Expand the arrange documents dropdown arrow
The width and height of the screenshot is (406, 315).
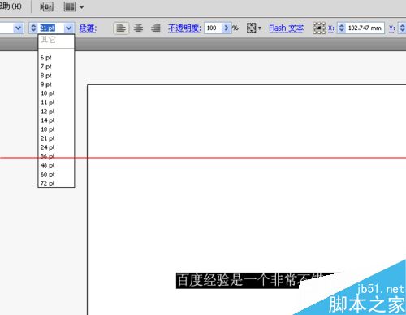[82, 7]
